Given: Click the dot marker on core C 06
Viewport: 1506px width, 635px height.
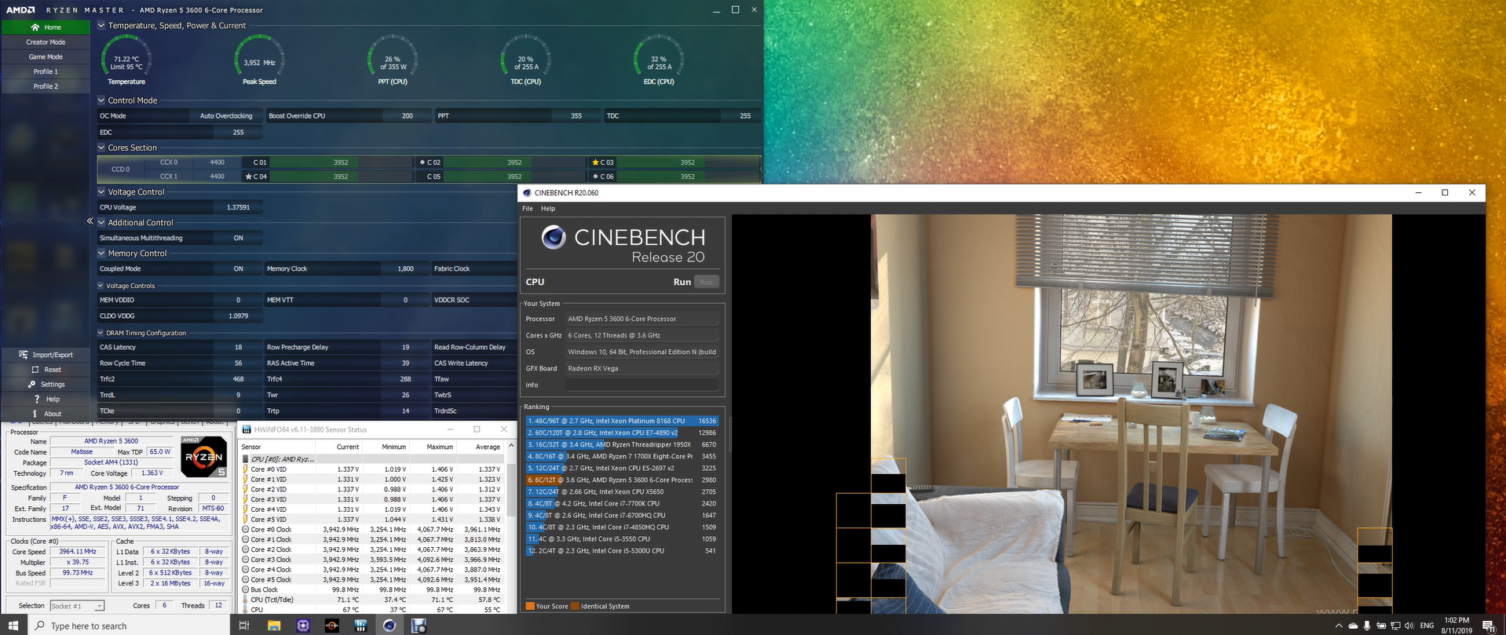Looking at the screenshot, I should click(595, 177).
